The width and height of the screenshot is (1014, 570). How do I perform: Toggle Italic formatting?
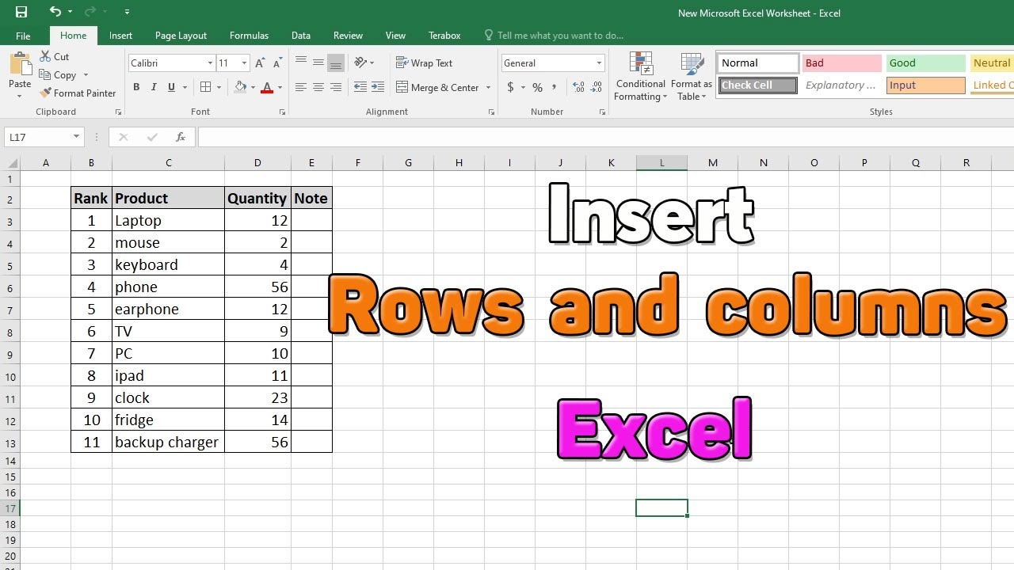(154, 87)
